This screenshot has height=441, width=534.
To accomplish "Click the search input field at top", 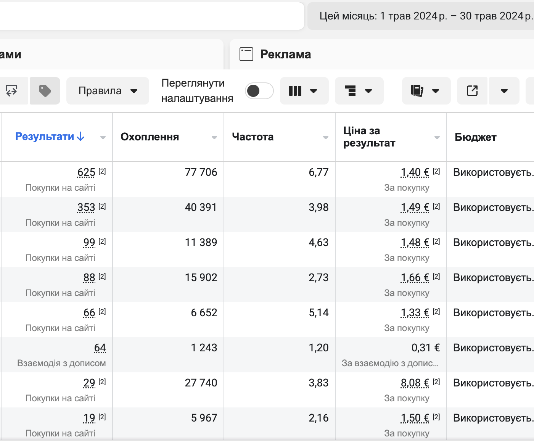I will (152, 16).
